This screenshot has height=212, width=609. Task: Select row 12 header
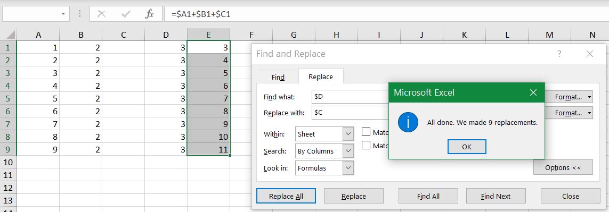[8, 188]
